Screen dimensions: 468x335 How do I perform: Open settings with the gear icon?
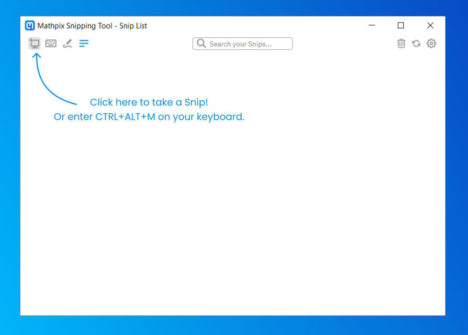(431, 44)
